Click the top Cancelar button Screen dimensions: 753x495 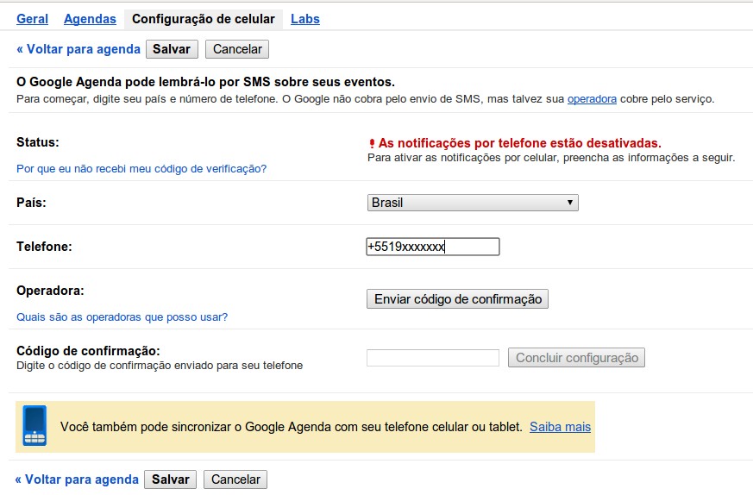coord(237,49)
